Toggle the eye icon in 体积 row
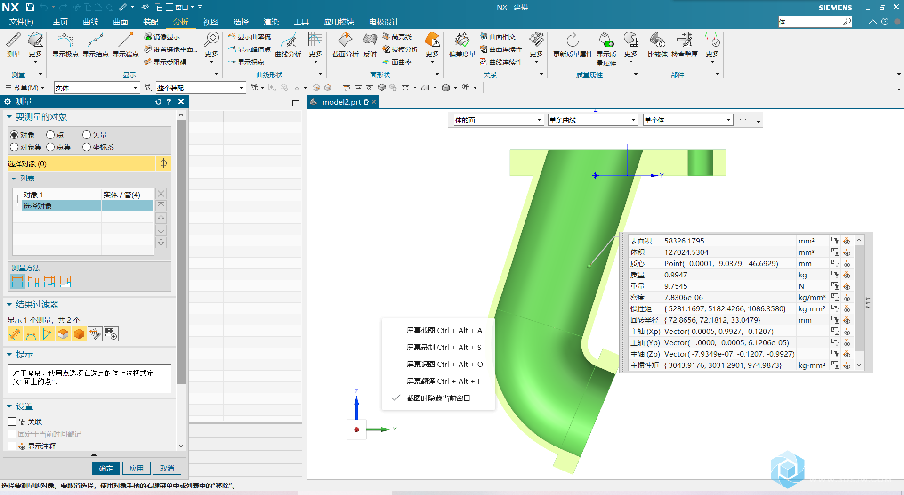The height and width of the screenshot is (495, 904). point(847,252)
